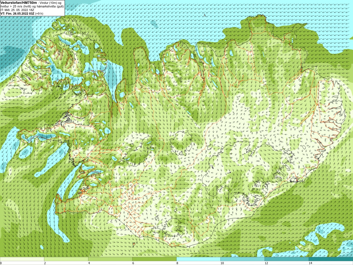The image size is (353, 265).
Task: Click the legend scale label '0'
Action: click(1, 263)
